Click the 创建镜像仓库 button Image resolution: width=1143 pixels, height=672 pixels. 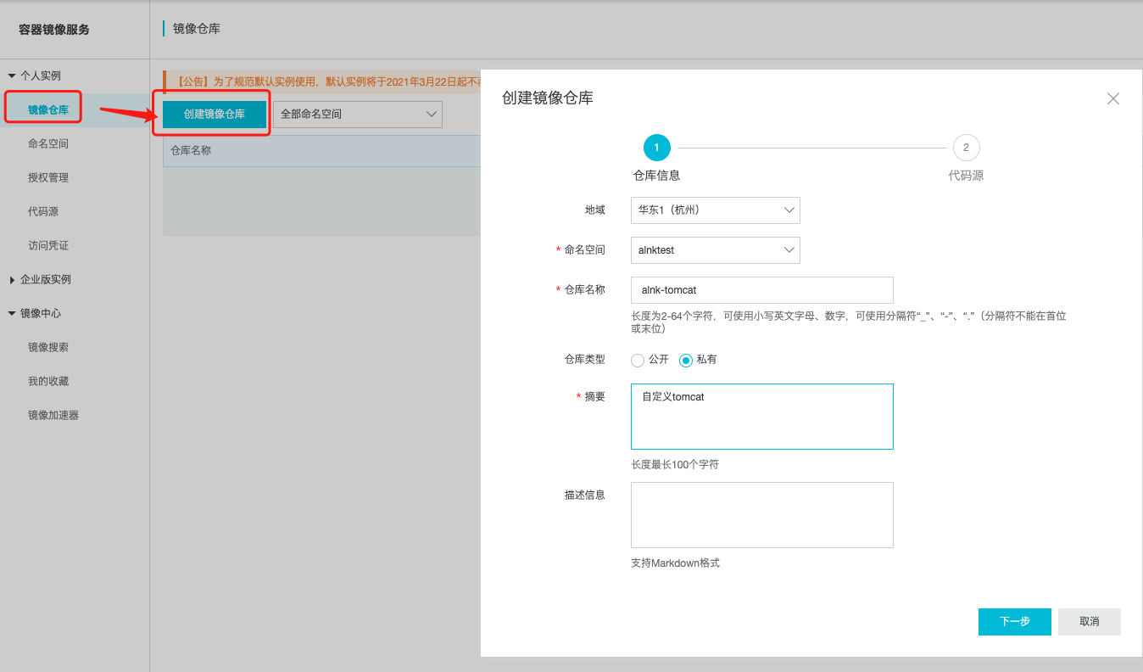(215, 114)
